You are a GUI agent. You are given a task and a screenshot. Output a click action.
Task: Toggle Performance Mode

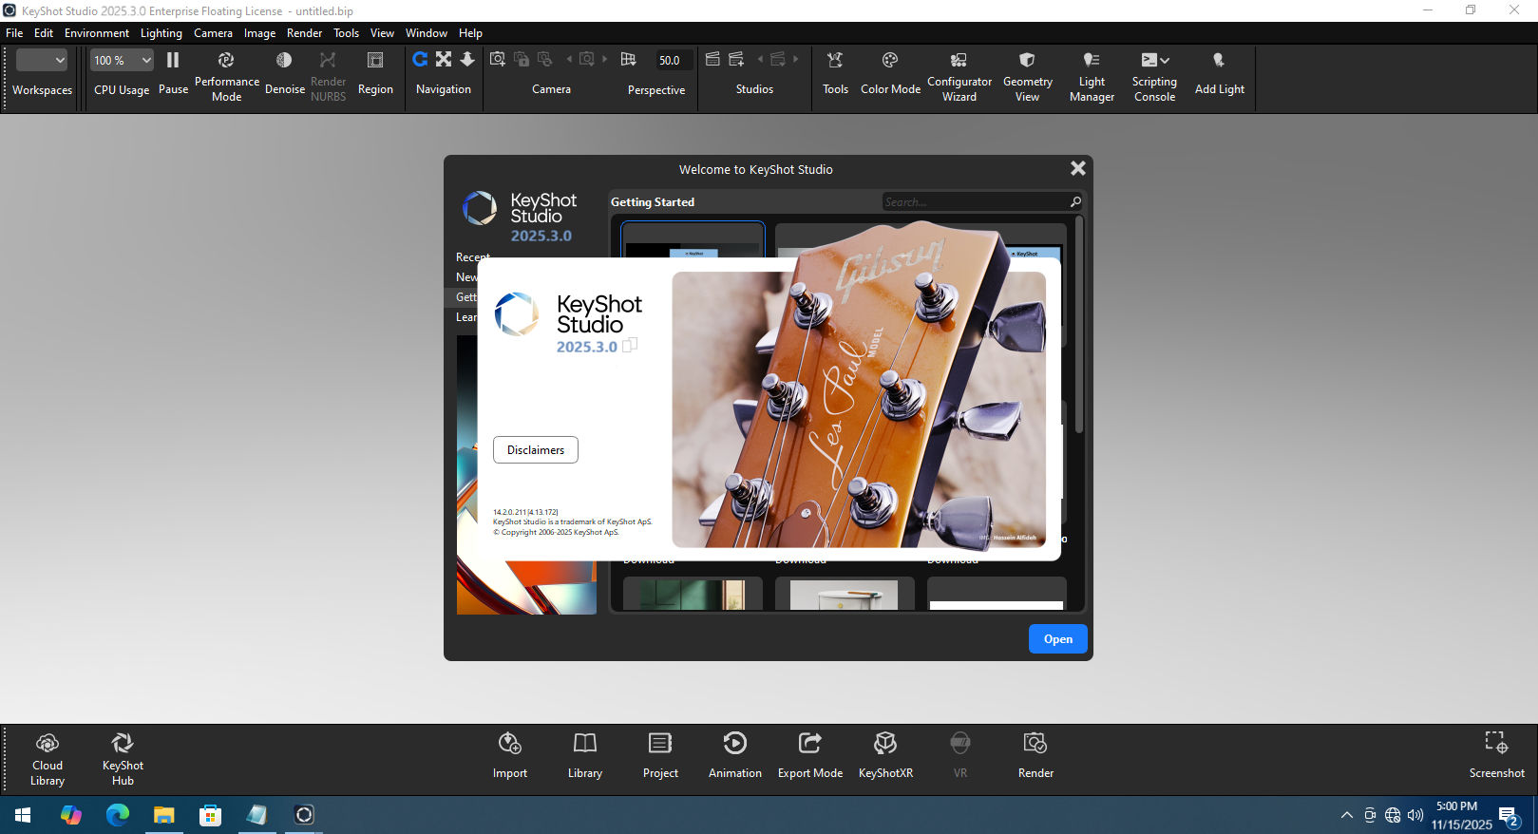pos(226,76)
